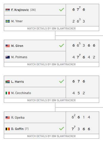
Task: Select player name D. Goffin
Action: tap(17, 129)
